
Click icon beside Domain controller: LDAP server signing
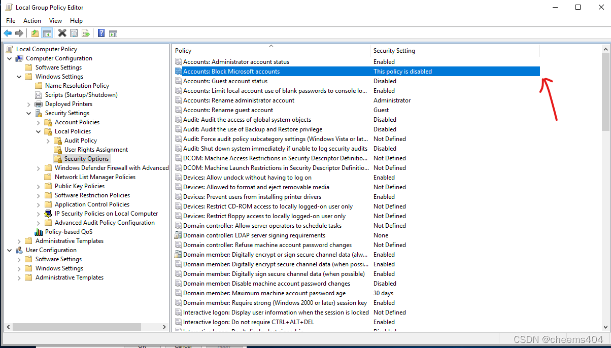pyautogui.click(x=178, y=235)
